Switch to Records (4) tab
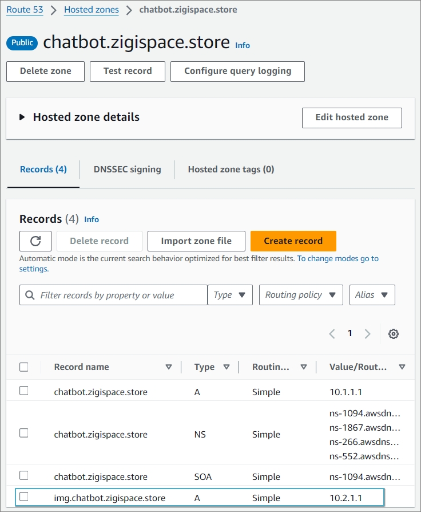This screenshot has width=421, height=512. click(x=43, y=169)
